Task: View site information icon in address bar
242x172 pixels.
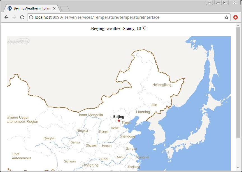Action: pos(31,17)
